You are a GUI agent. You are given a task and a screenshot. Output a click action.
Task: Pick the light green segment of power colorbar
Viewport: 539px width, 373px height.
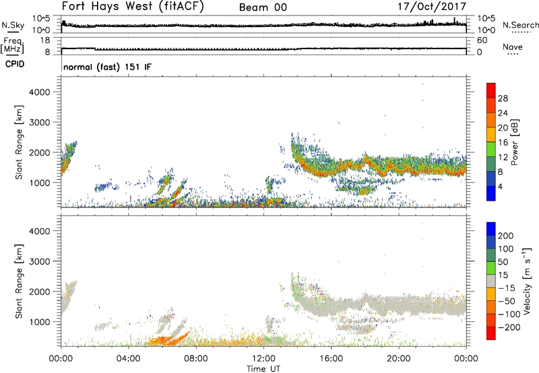click(x=491, y=149)
